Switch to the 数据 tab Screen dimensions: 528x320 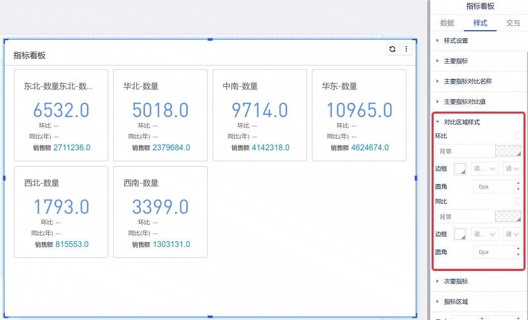(x=447, y=23)
